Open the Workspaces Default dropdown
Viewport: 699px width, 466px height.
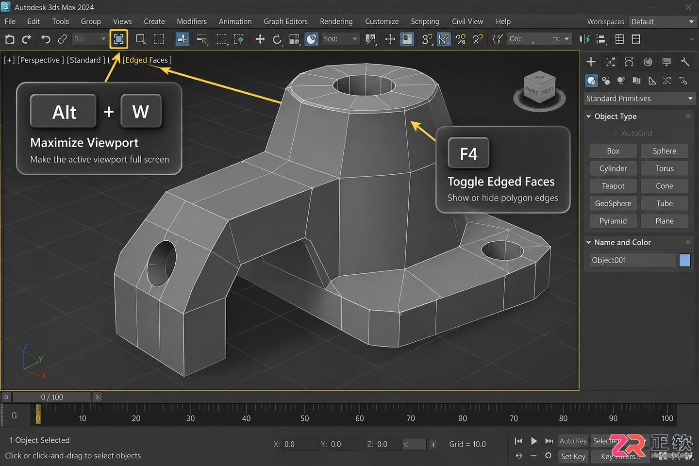click(663, 22)
